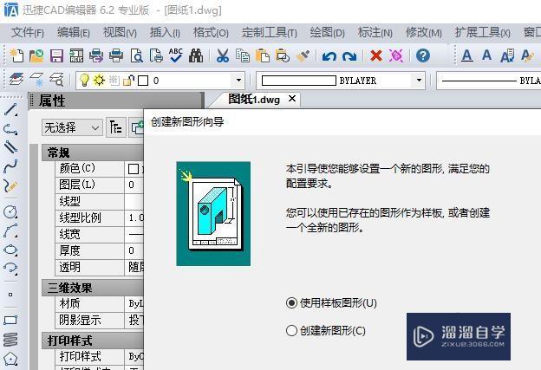
Task: Select the Line draw tool
Action: pyautogui.click(x=10, y=109)
